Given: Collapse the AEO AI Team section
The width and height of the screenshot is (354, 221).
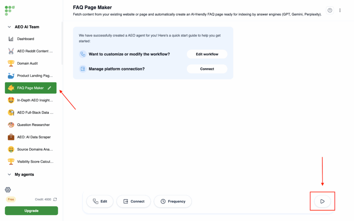Looking at the screenshot, I should [9, 27].
